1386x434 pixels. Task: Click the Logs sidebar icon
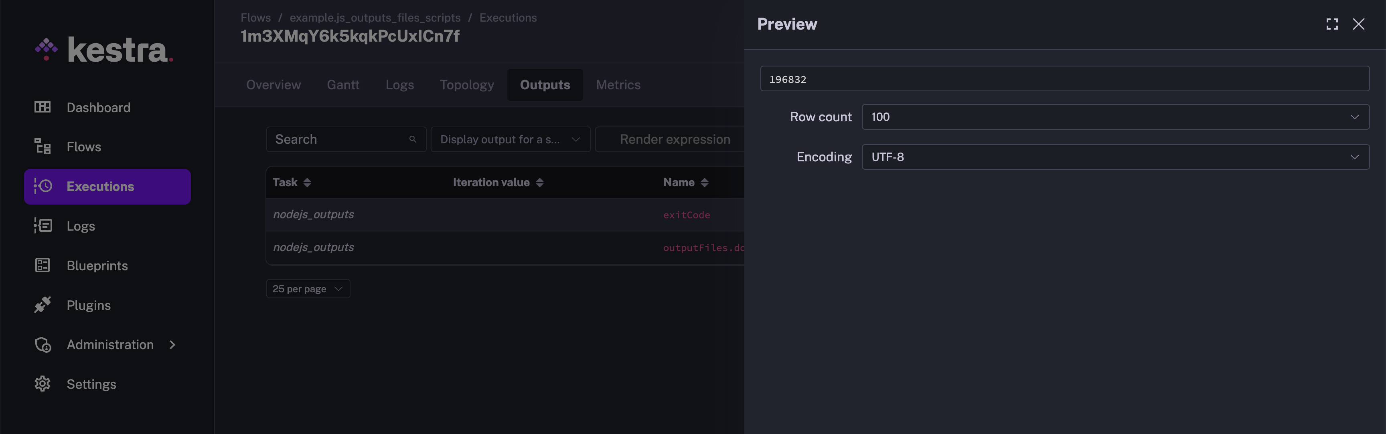pos(43,225)
